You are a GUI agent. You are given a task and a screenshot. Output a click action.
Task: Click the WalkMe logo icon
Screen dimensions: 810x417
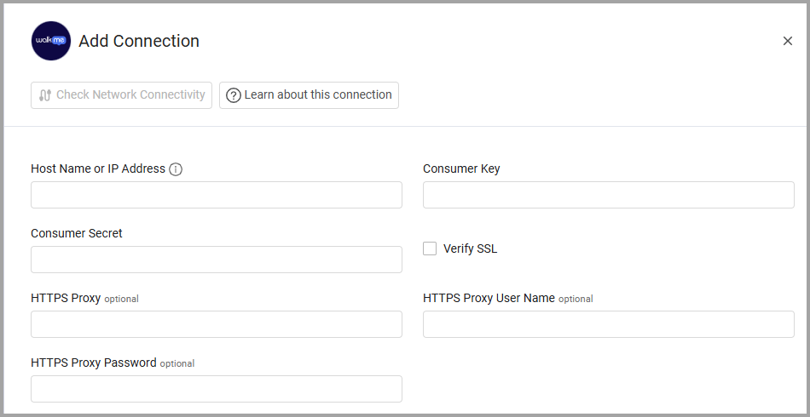(x=51, y=41)
